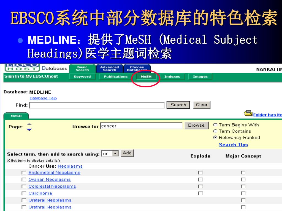The height and width of the screenshot is (211, 282).
Task: Open the Folder has items link
Action: coord(267,115)
